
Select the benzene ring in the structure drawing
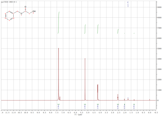9,16
